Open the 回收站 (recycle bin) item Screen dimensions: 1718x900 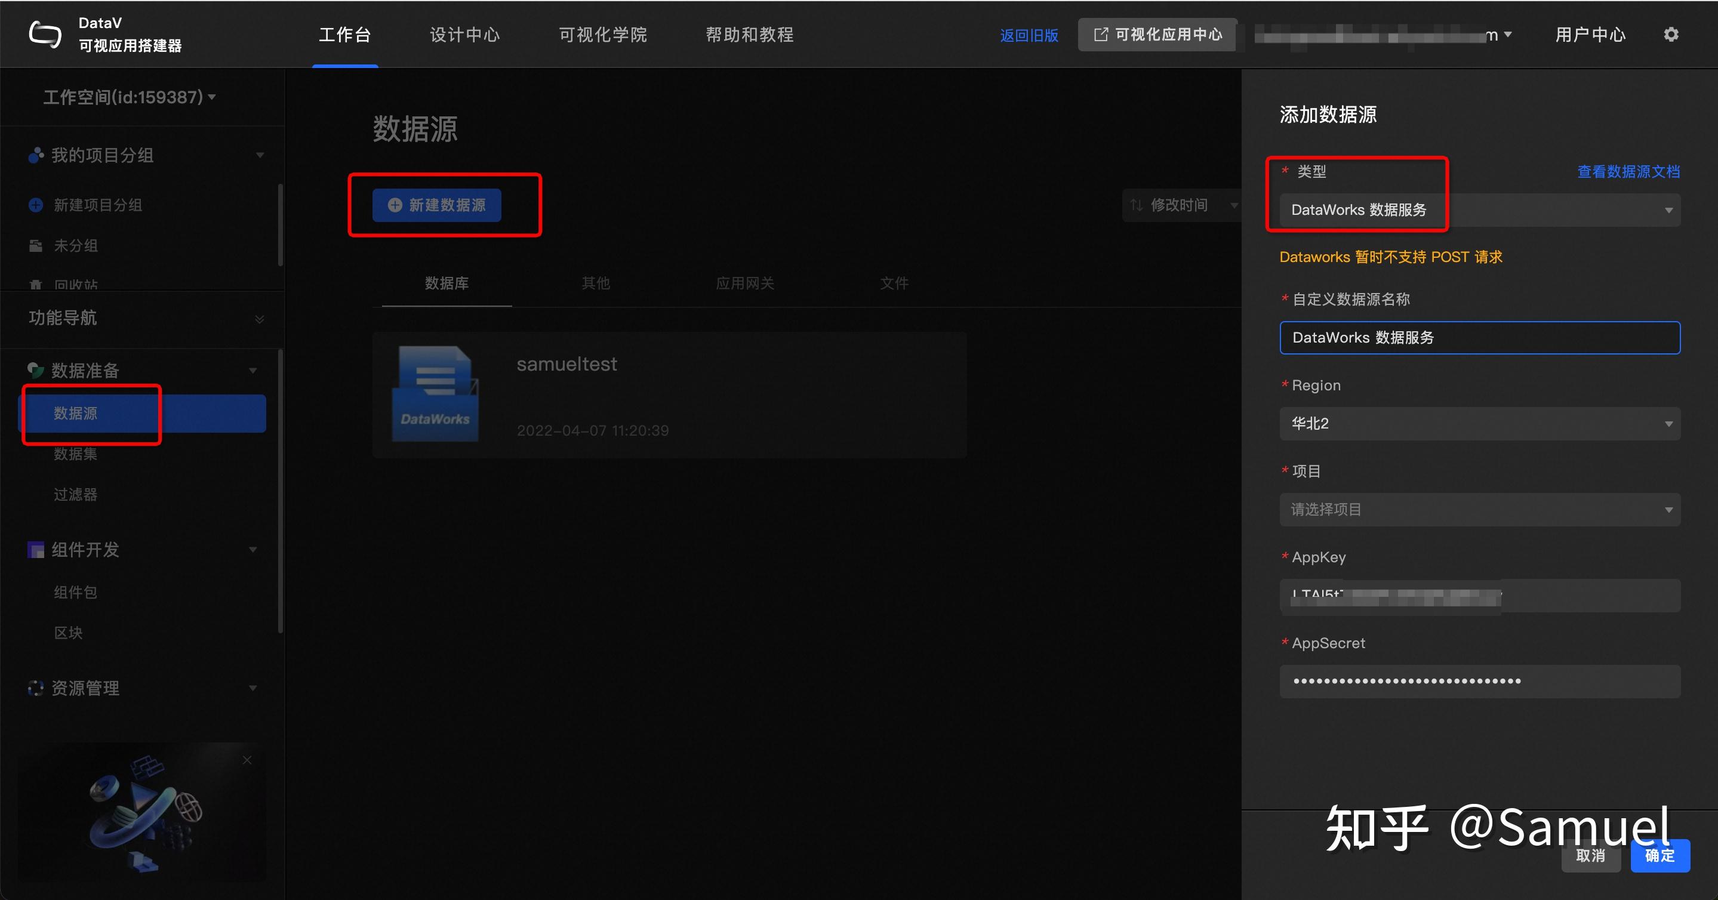tap(75, 285)
